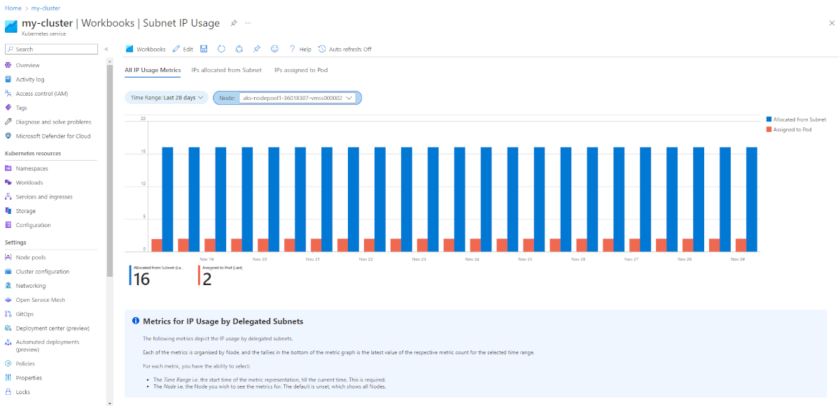This screenshot has width=840, height=406.
Task: Save the workbook with the floppy icon
Action: click(x=204, y=49)
